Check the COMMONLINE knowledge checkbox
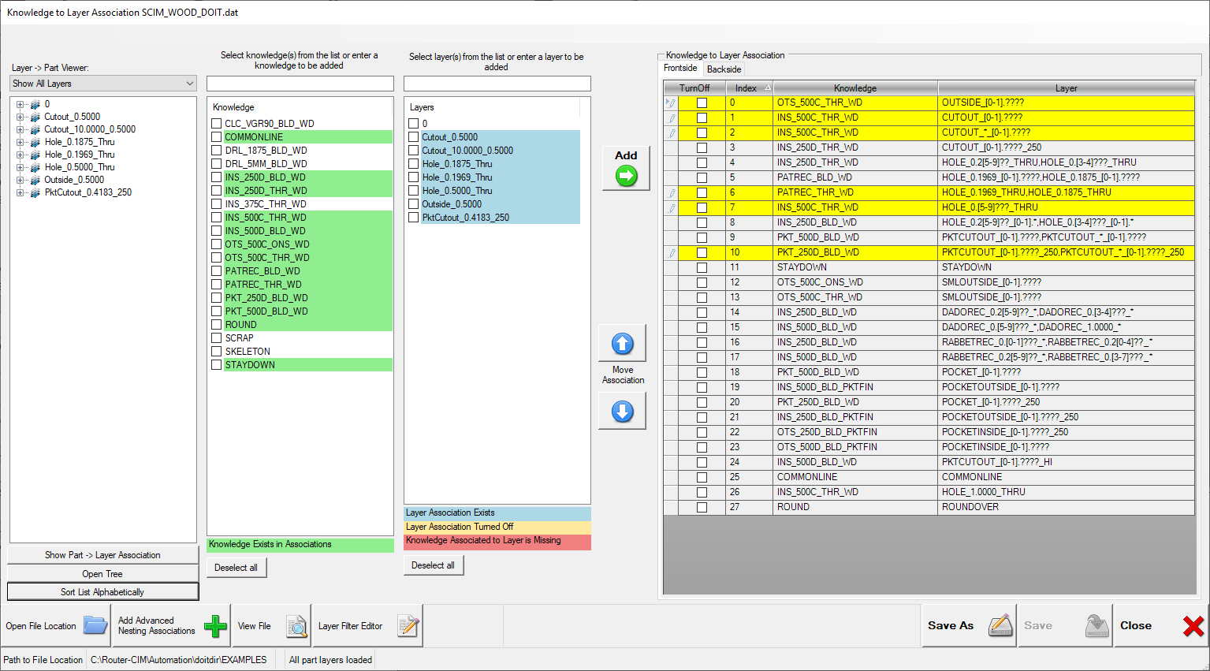 [x=216, y=136]
